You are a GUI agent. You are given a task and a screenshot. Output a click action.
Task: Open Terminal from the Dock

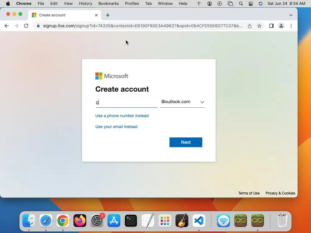coord(131,221)
